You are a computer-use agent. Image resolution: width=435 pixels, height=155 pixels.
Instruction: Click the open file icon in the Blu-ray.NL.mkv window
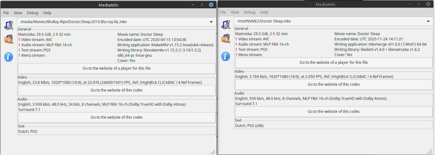pyautogui.click(x=9, y=25)
